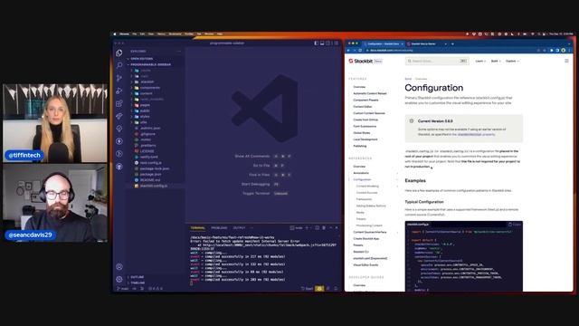Open the Build dropdown in Stackbit header
This screenshot has width=579, height=326.
[x=496, y=61]
